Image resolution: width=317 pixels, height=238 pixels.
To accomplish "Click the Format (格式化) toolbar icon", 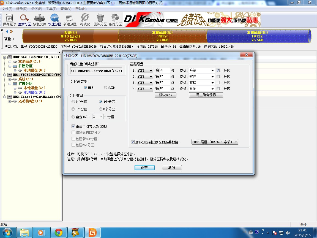I will 85,20.
